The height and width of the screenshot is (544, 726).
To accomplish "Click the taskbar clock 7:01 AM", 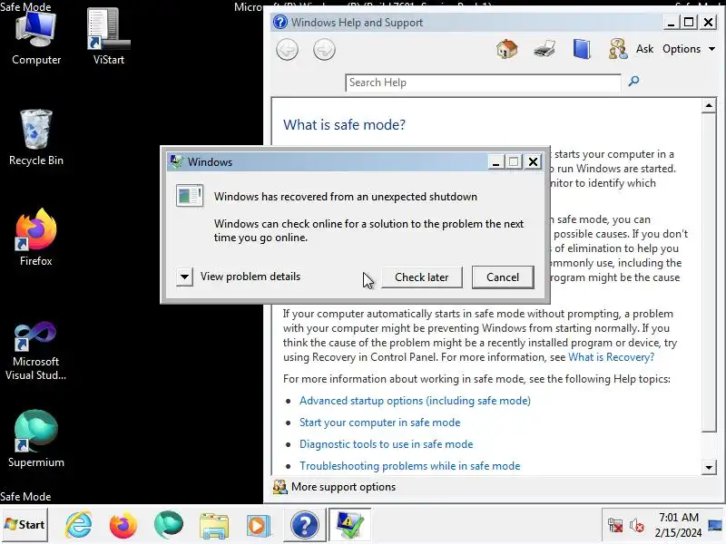I will pyautogui.click(x=678, y=517).
